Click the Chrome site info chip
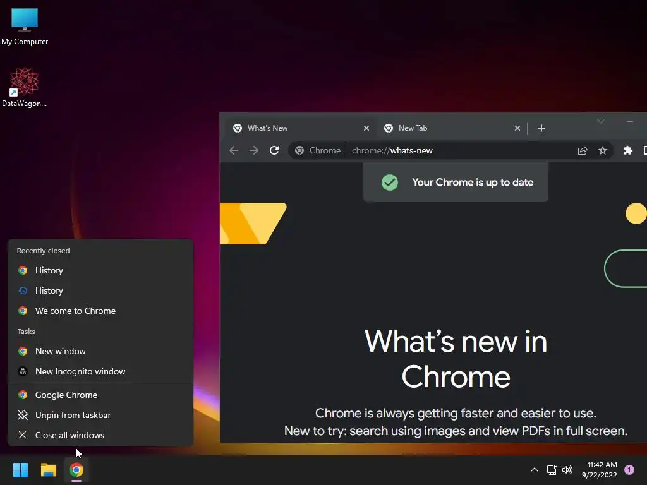The height and width of the screenshot is (485, 647). click(317, 150)
